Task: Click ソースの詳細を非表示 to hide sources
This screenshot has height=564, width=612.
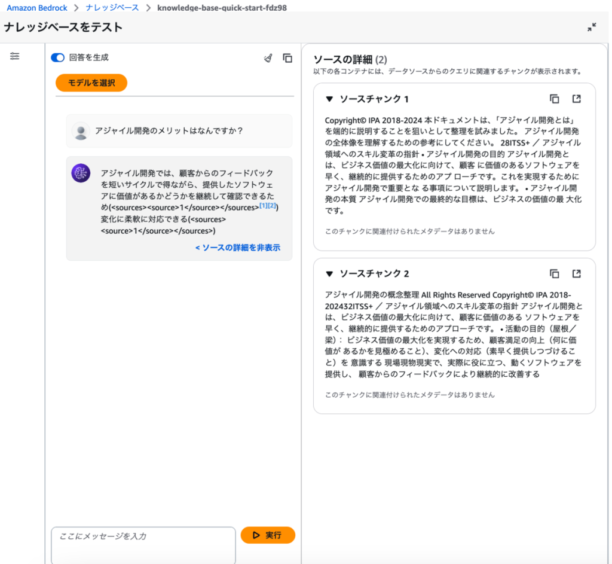Action: click(237, 248)
